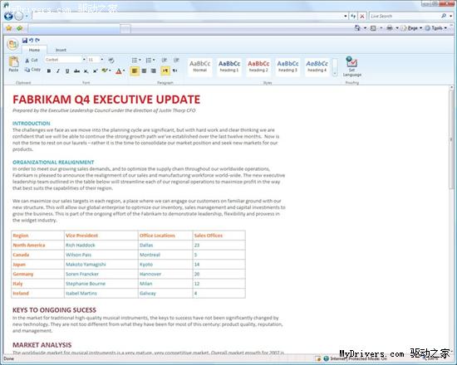Toggle Underline formatting
Viewport: 457px width, 365px height.
coord(67,71)
